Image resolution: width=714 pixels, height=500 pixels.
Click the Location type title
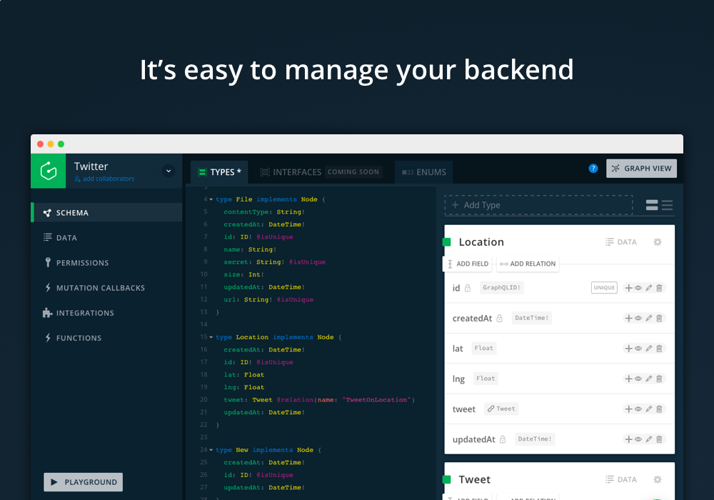(x=481, y=242)
